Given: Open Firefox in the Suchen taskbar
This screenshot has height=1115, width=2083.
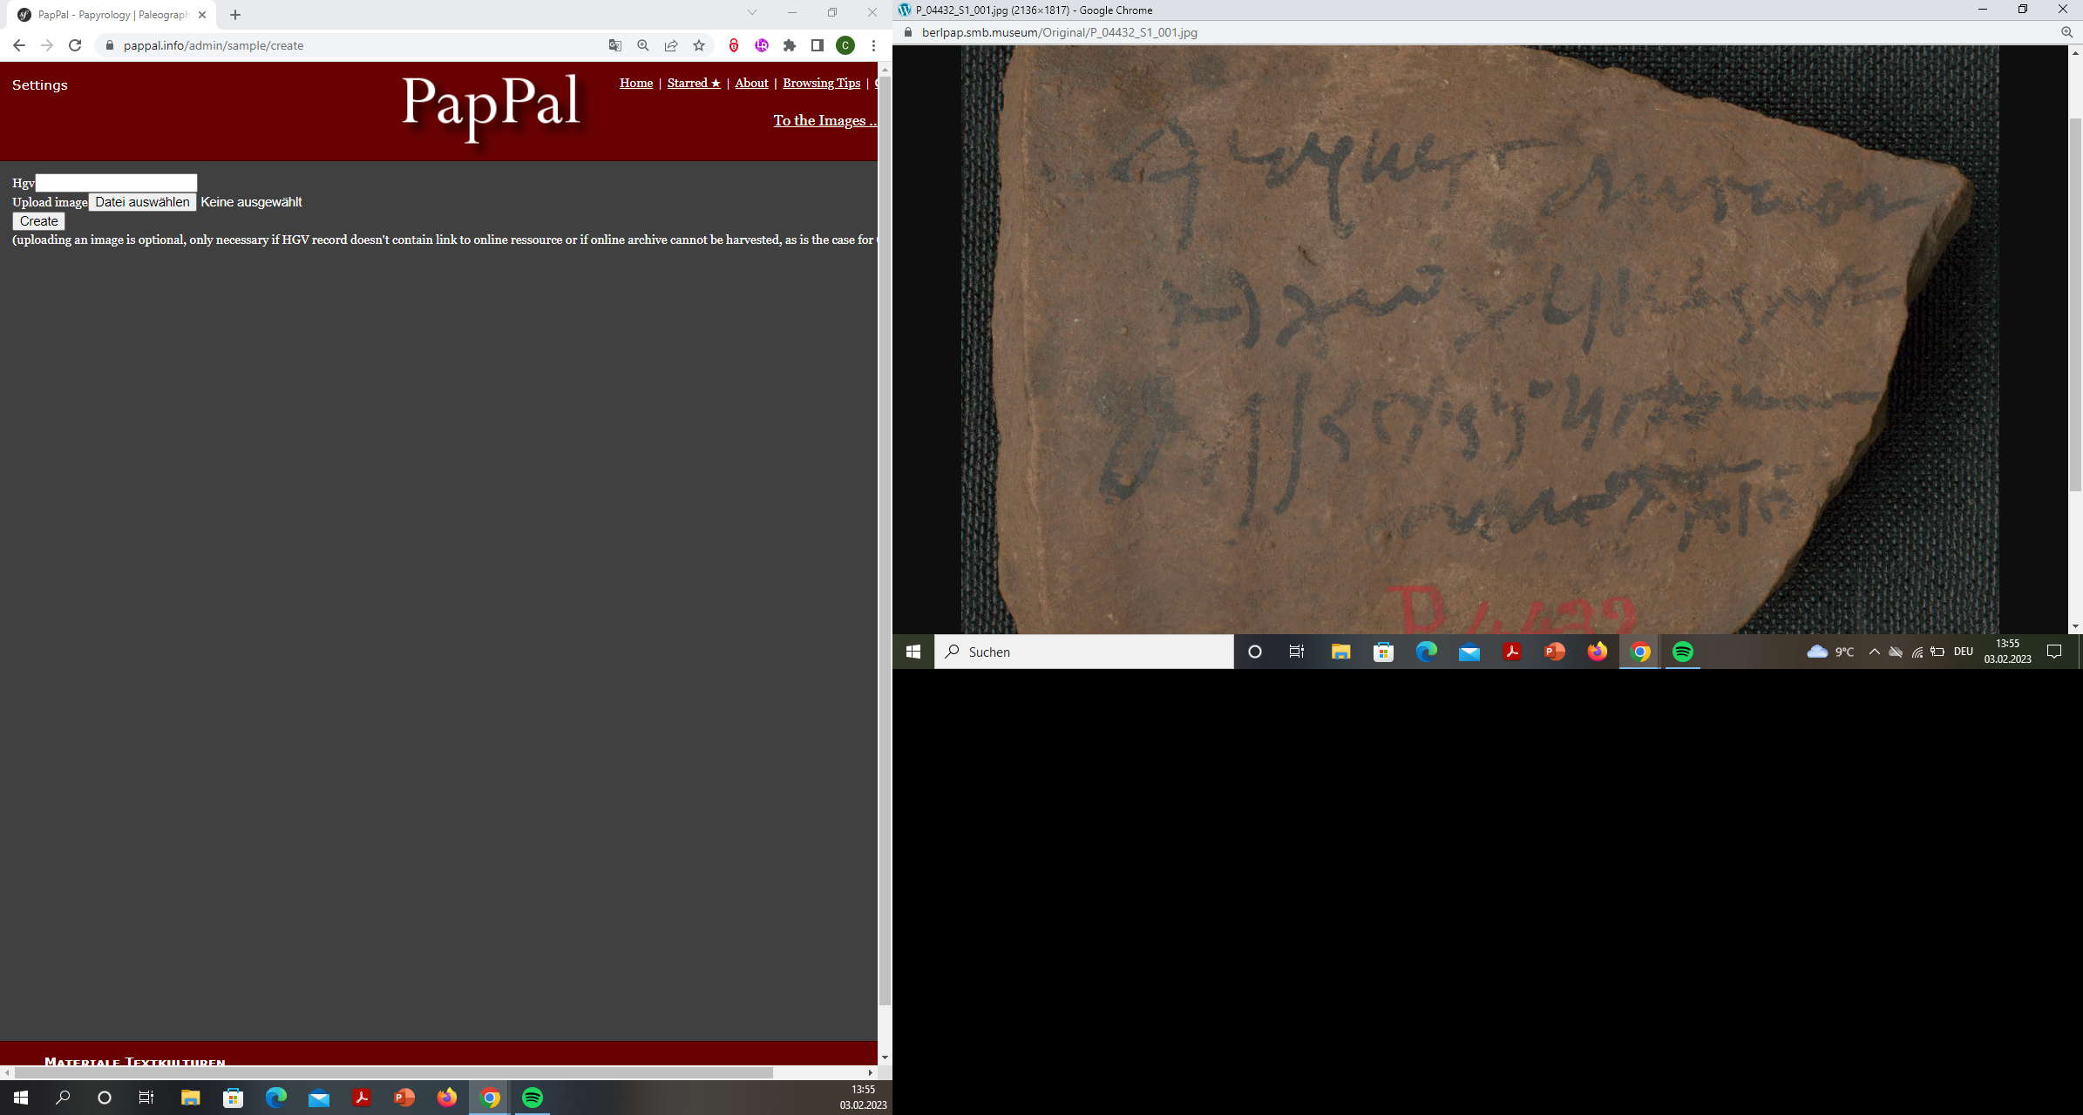Looking at the screenshot, I should coord(1597,652).
